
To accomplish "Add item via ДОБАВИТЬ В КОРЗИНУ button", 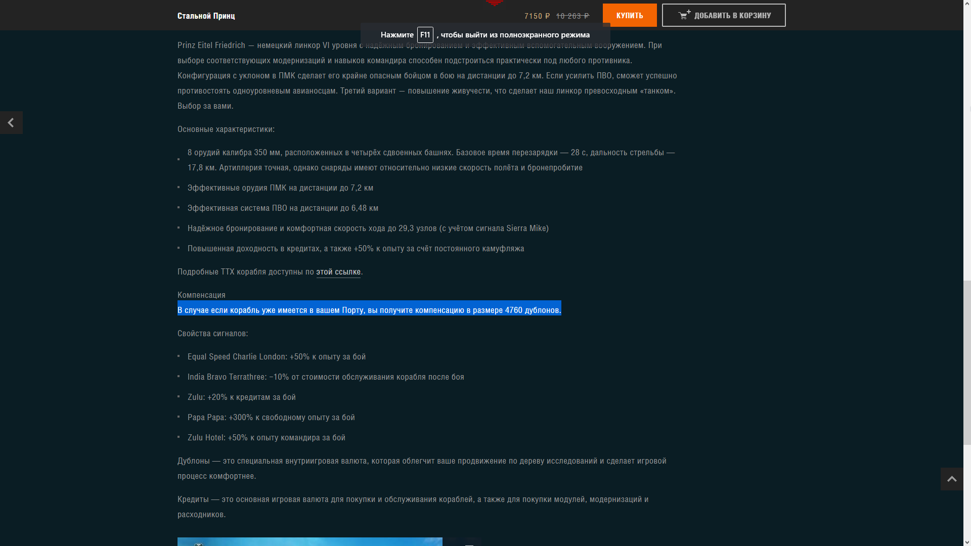I will (x=724, y=15).
